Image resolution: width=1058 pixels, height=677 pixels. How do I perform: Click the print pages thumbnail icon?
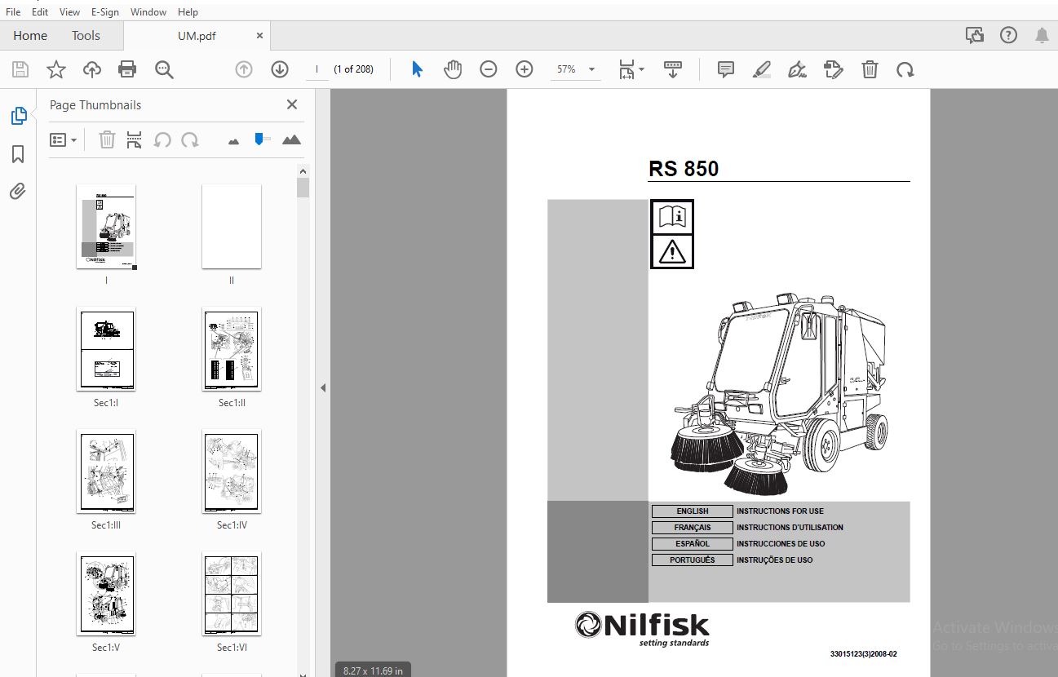pos(135,140)
